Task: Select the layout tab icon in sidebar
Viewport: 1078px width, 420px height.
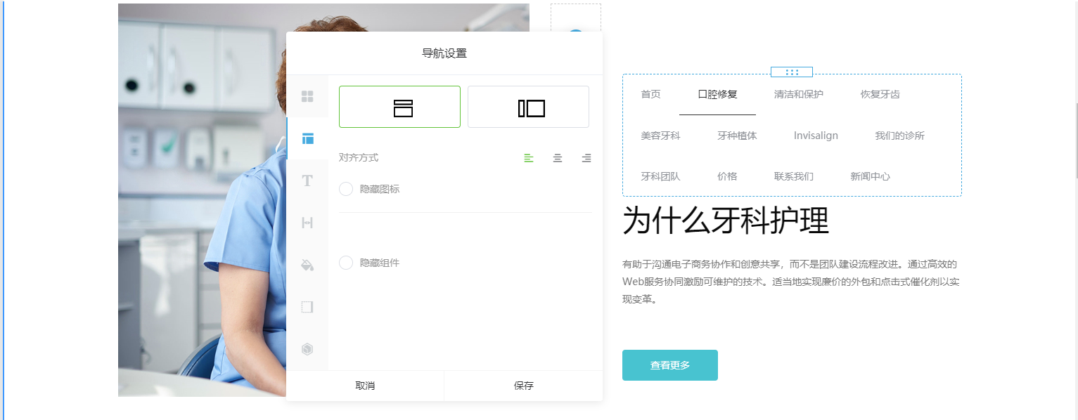Action: [x=307, y=138]
